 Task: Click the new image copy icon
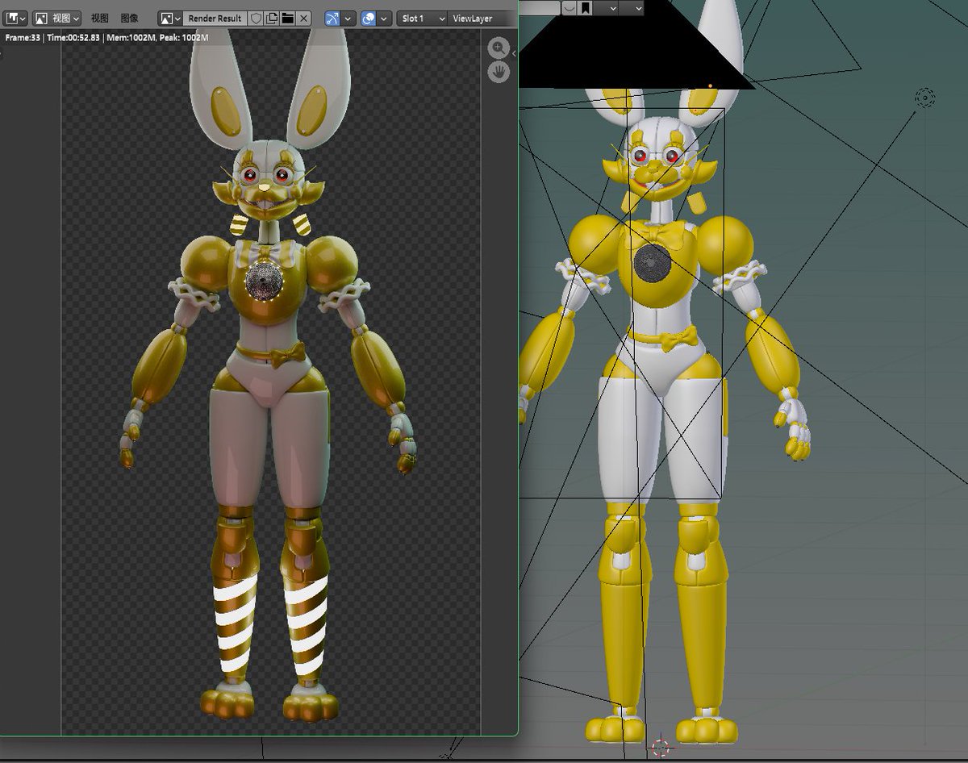(272, 18)
